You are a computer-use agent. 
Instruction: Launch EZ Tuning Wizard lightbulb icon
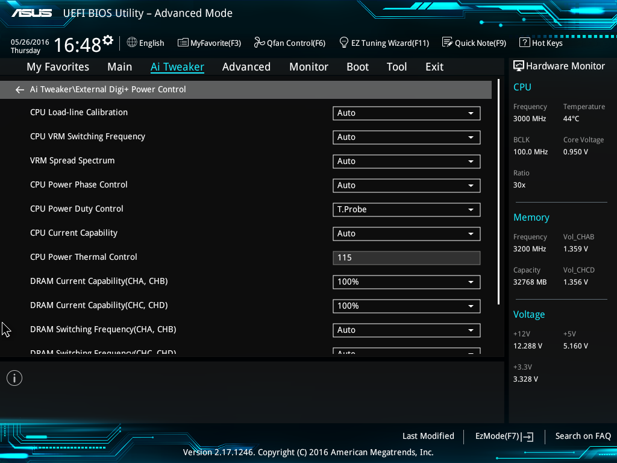tap(343, 42)
